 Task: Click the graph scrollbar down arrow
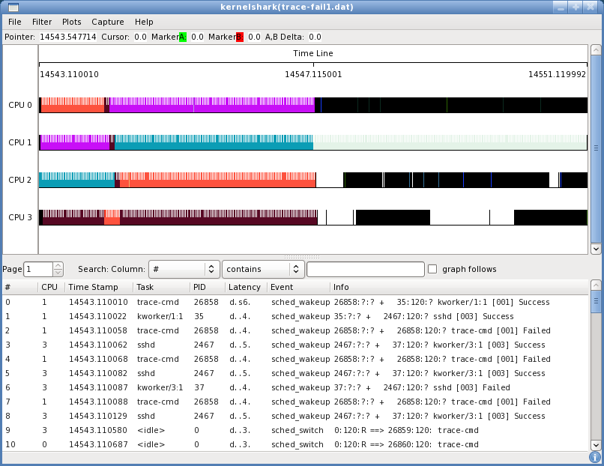point(596,249)
